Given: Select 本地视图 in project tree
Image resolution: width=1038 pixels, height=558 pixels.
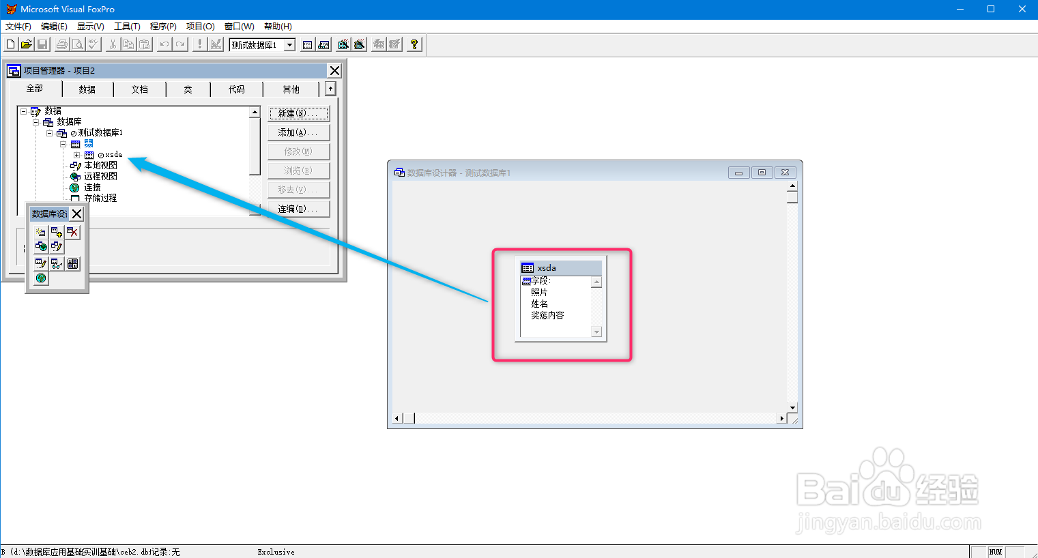Looking at the screenshot, I should (x=100, y=165).
